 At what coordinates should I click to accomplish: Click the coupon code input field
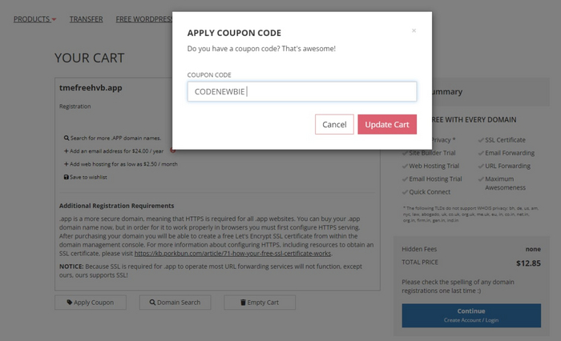click(301, 91)
